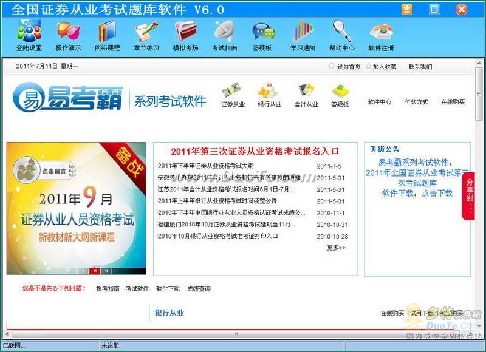
Task: Click the 易考霸 logo
Action: click(x=67, y=98)
